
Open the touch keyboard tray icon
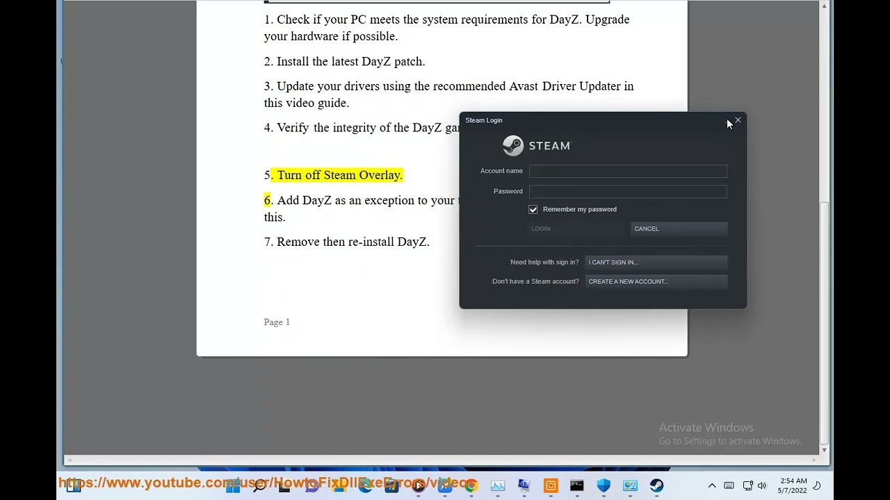(729, 485)
